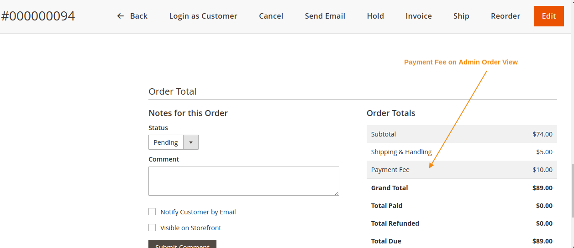Check the Visible on Storefront box
574x248 pixels.
pyautogui.click(x=152, y=228)
